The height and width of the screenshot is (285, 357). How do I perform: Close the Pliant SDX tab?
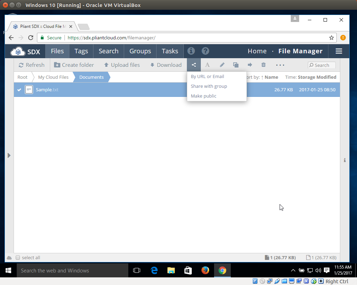click(71, 26)
